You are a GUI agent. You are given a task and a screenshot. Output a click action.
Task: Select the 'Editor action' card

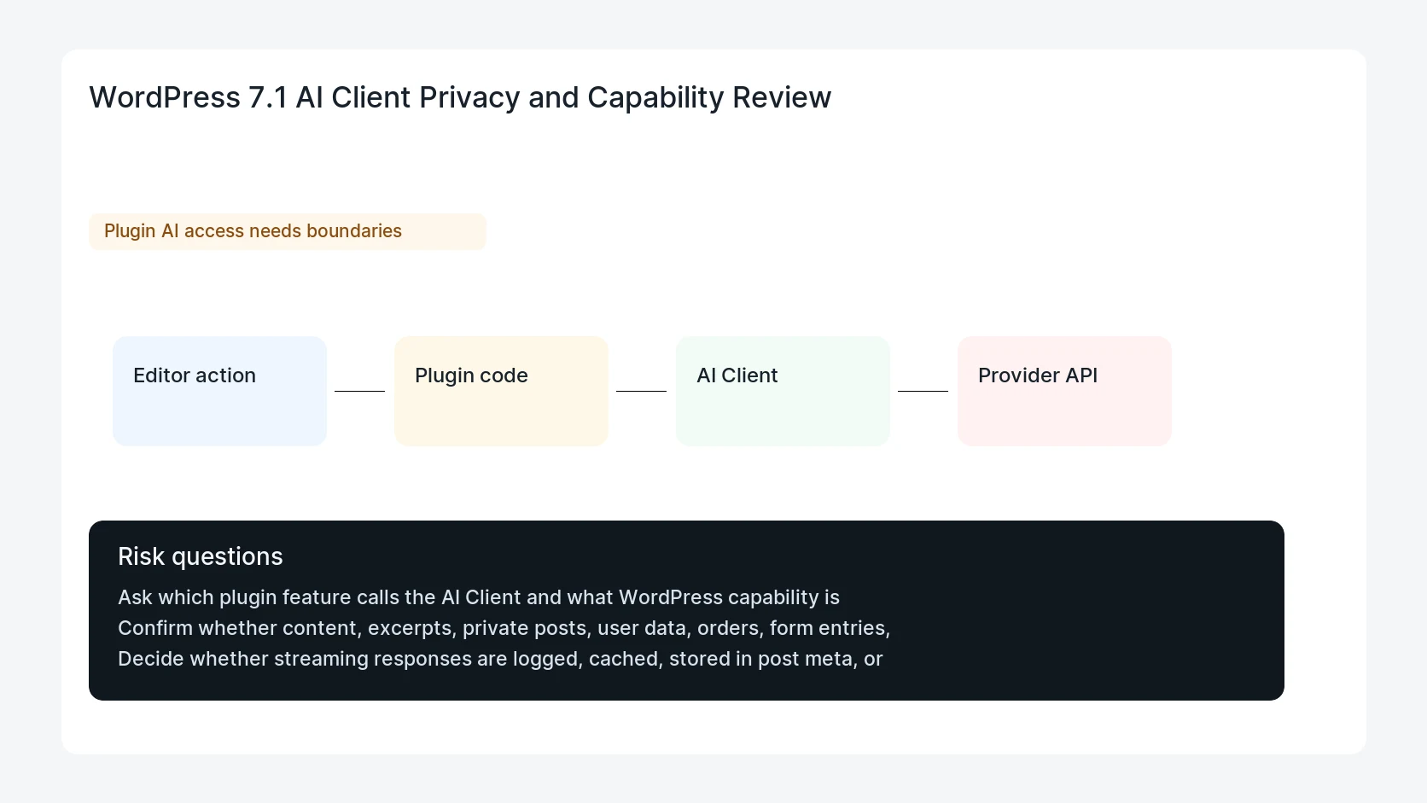click(x=219, y=391)
